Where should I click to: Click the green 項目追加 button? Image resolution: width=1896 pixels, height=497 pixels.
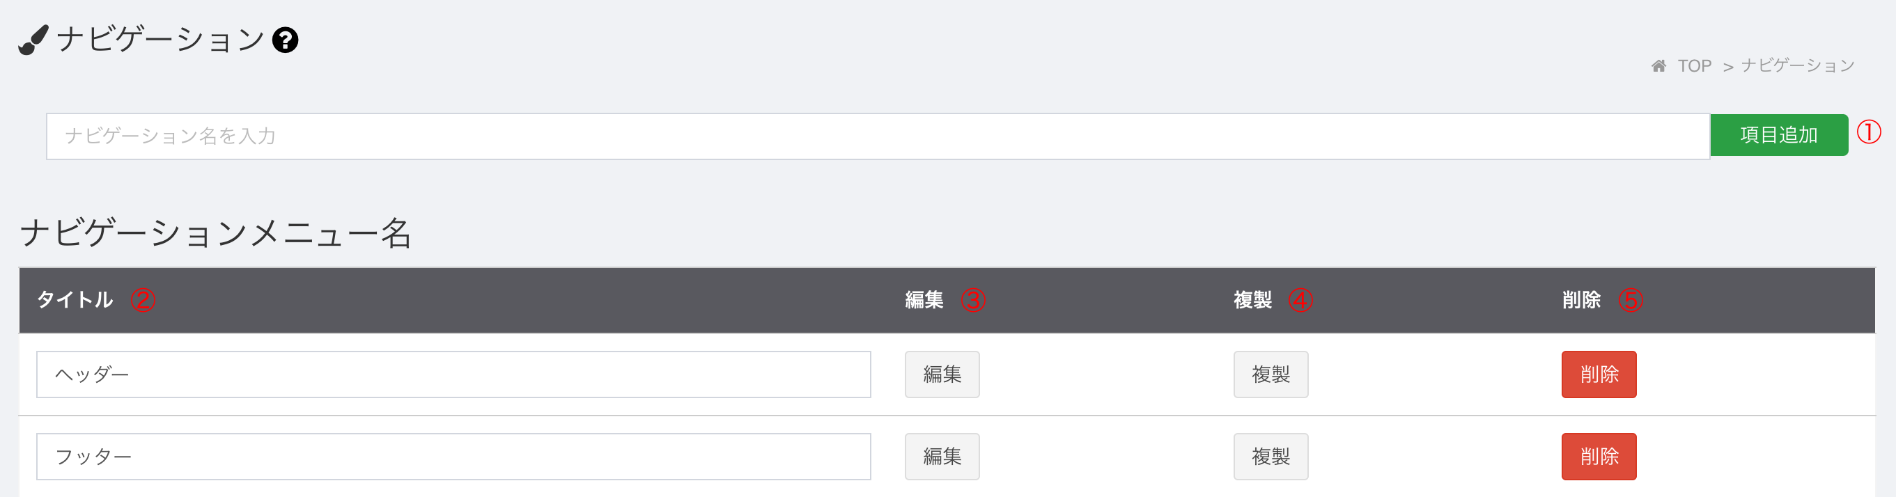coord(1778,135)
